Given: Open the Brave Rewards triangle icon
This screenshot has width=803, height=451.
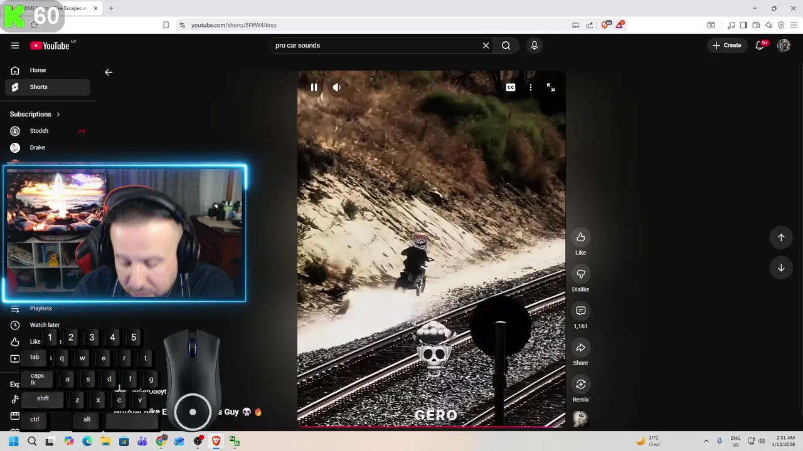Looking at the screenshot, I should [x=620, y=25].
